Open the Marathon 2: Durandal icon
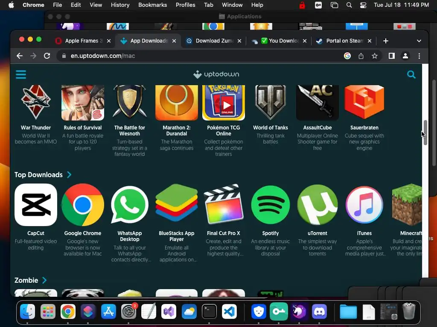Viewport: 437px width, 327px height. click(176, 103)
